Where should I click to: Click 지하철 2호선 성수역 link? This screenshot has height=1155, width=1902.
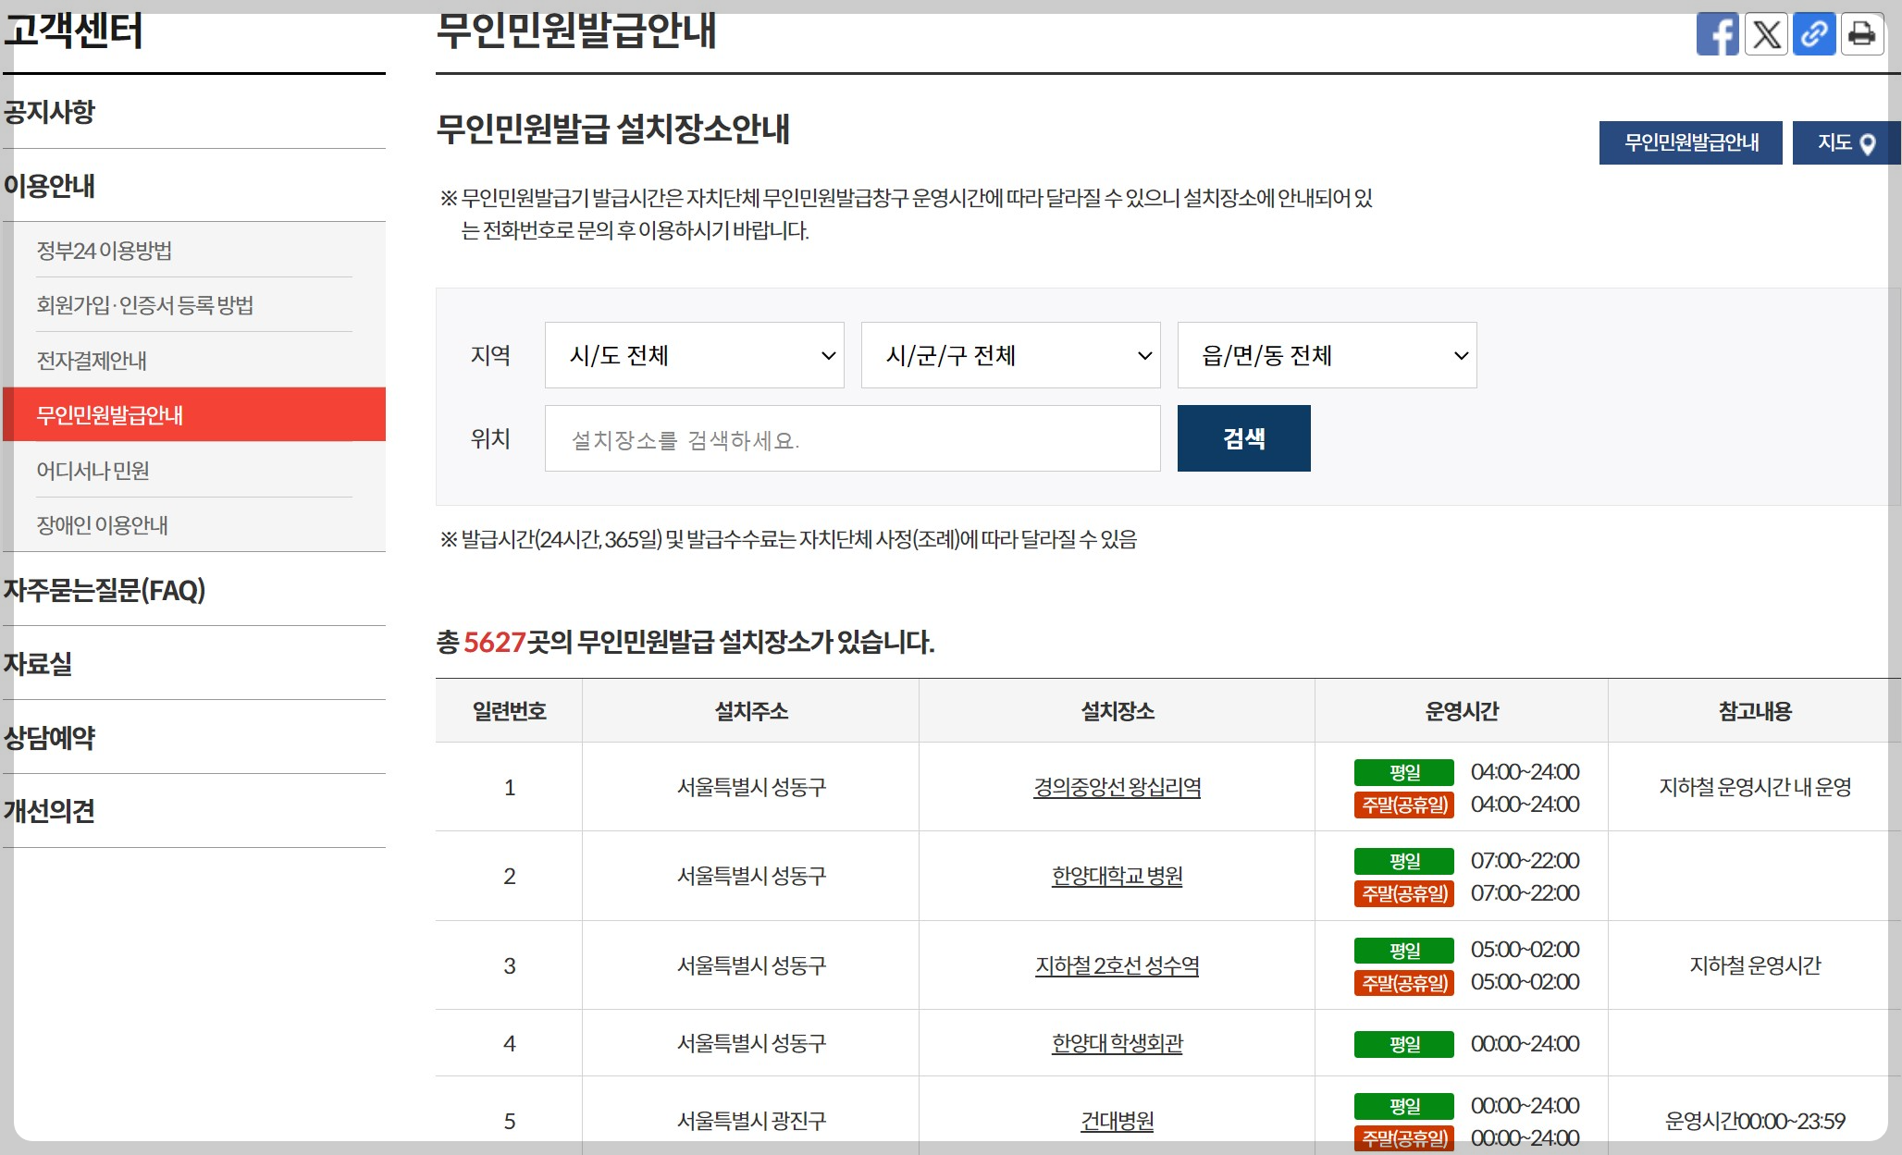pyautogui.click(x=1117, y=965)
